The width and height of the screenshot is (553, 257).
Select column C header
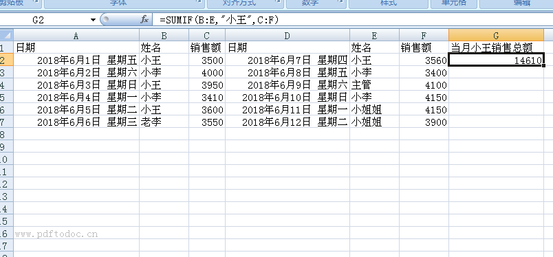click(207, 35)
